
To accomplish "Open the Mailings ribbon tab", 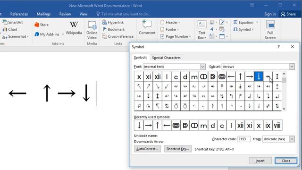I will coord(43,14).
